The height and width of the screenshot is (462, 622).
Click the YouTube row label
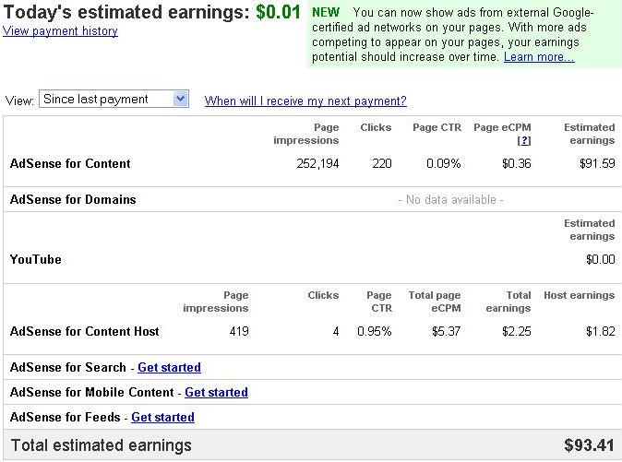point(36,260)
